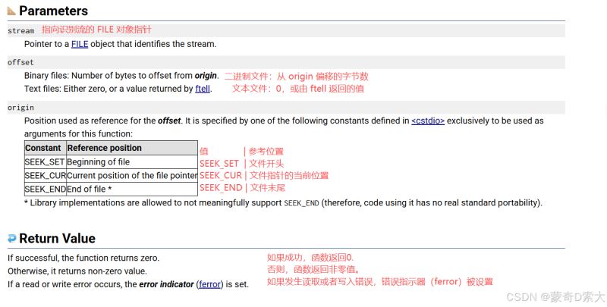Click 'If successful, the function returns zero.' line
This screenshot has height=307, width=607.
click(83, 258)
